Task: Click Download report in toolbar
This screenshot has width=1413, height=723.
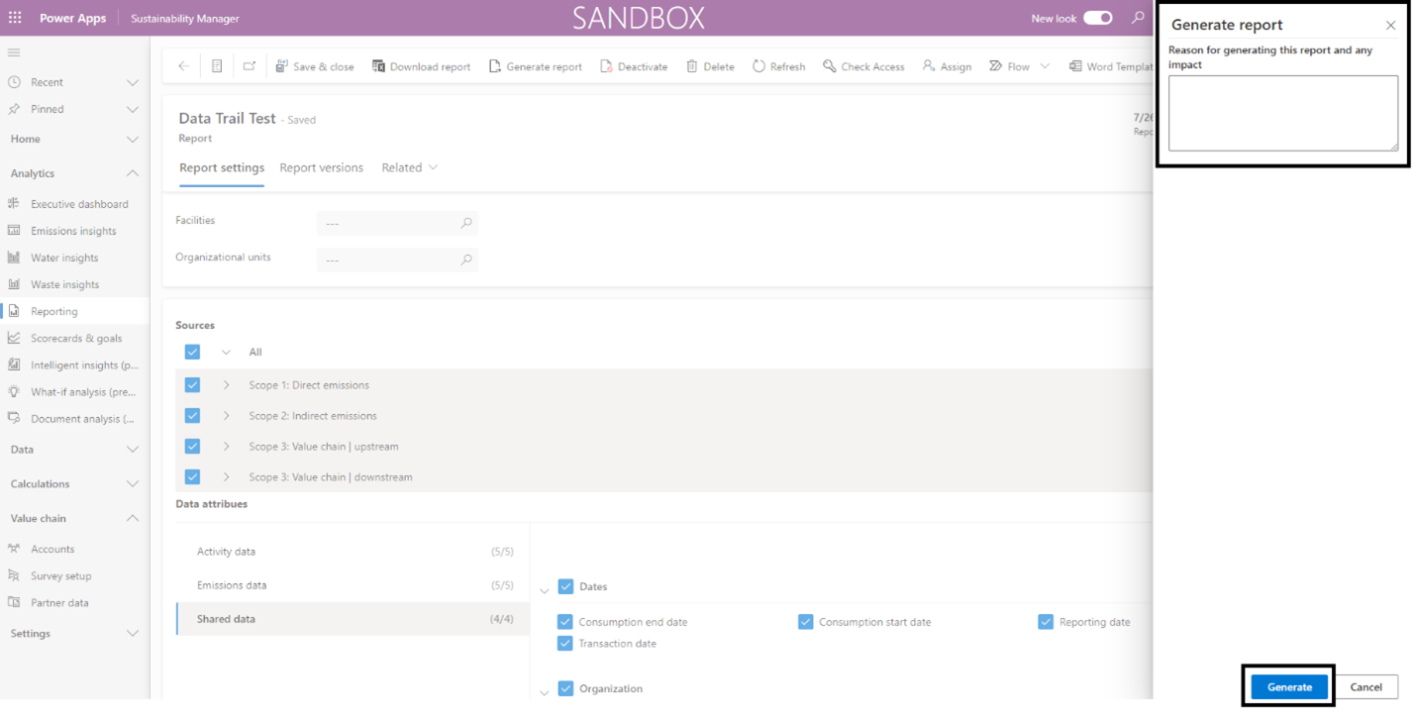Action: pos(422,66)
